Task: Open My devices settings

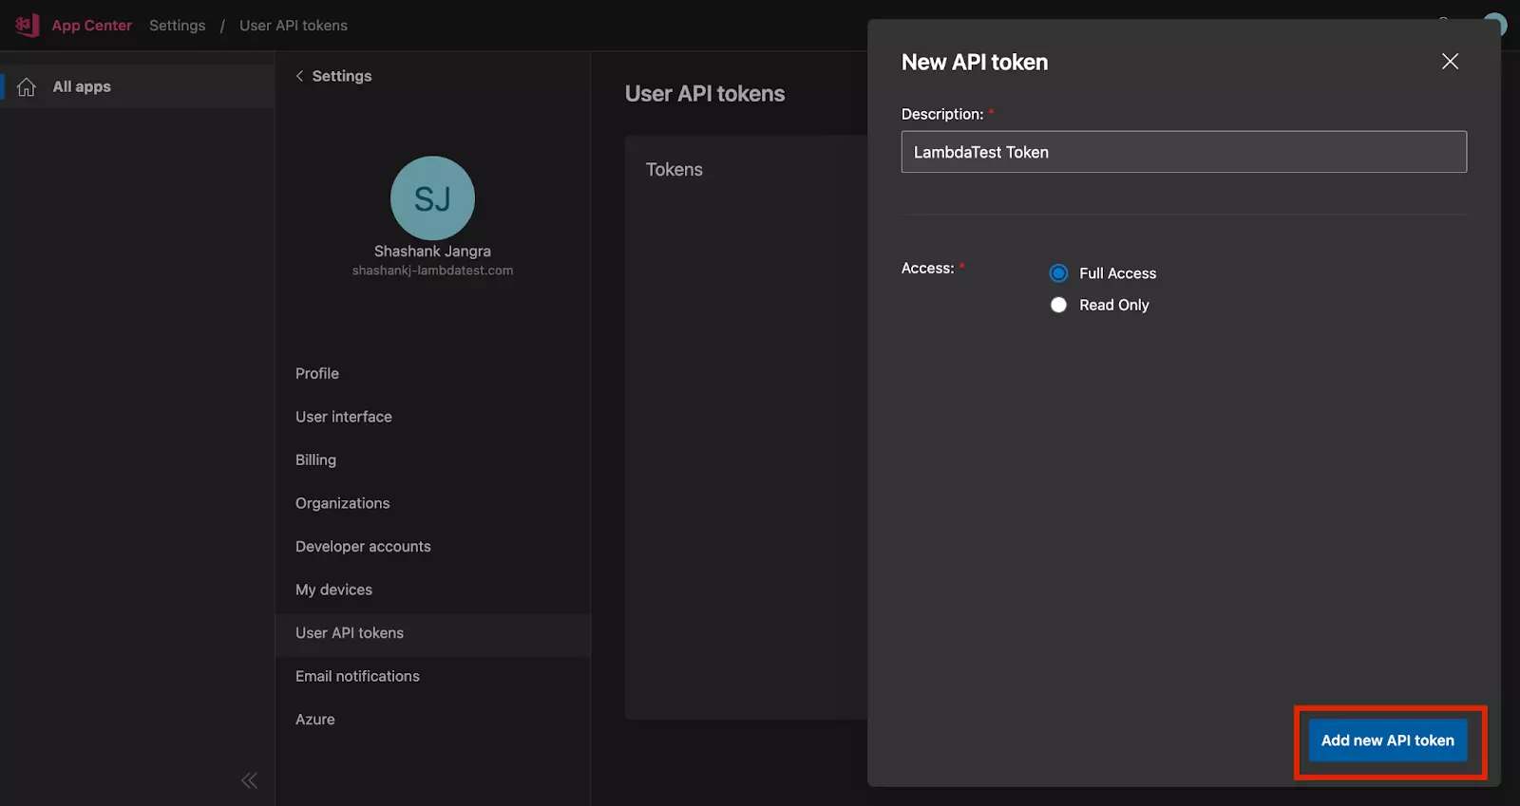Action: (x=333, y=590)
